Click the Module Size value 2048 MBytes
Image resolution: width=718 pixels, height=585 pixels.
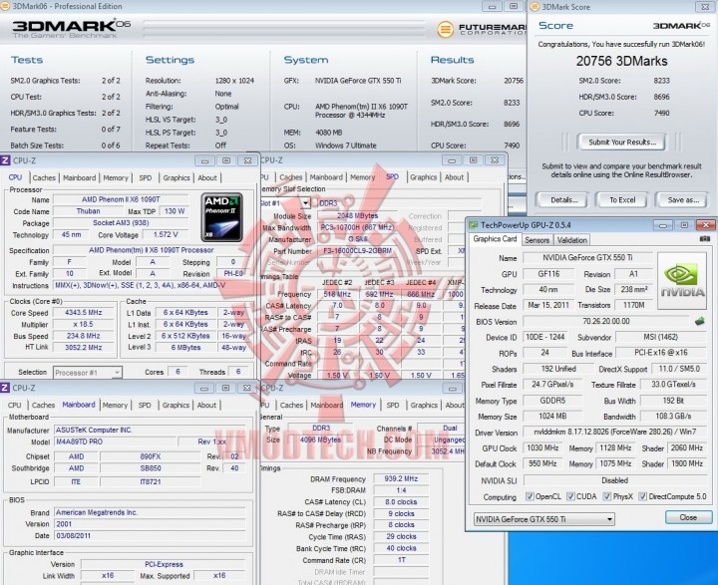click(x=358, y=216)
